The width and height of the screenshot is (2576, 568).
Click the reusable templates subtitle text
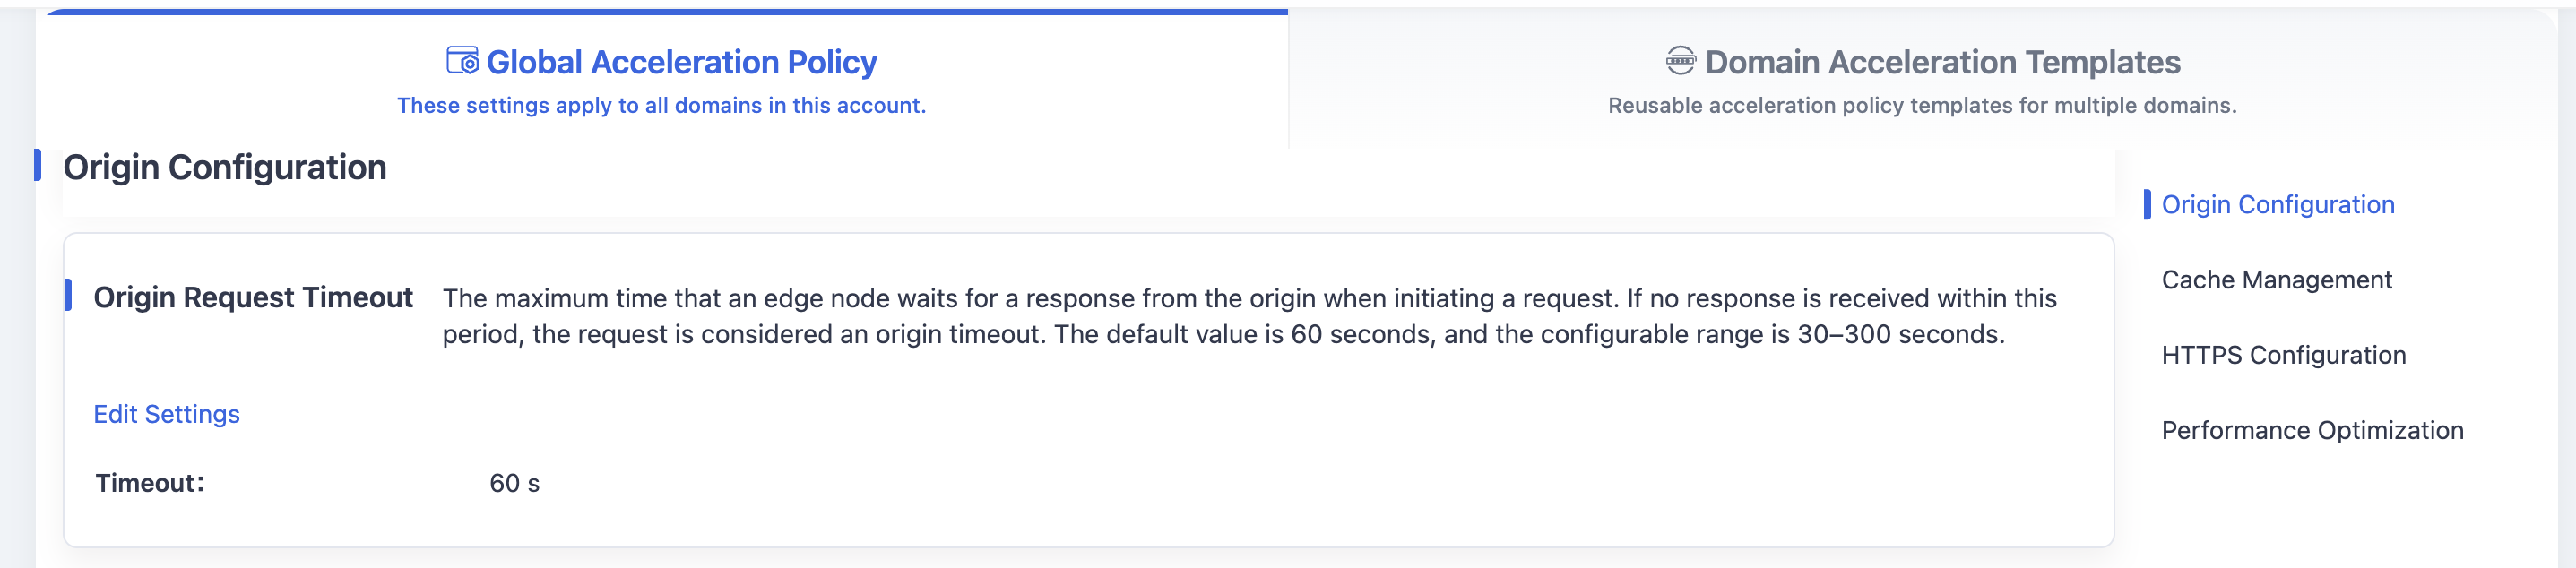(x=1922, y=105)
